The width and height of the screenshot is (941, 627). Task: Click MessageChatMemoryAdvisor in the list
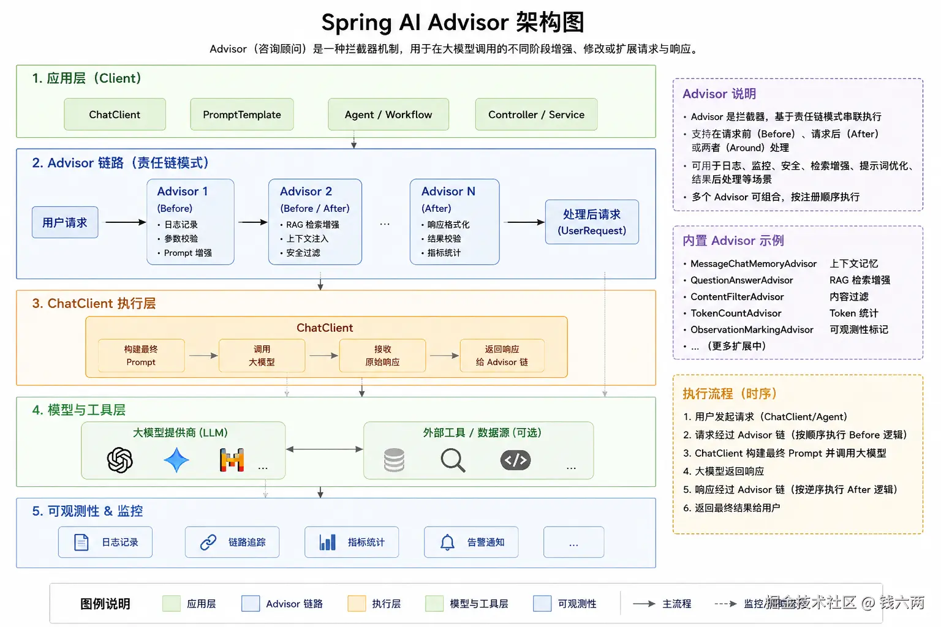(x=754, y=264)
